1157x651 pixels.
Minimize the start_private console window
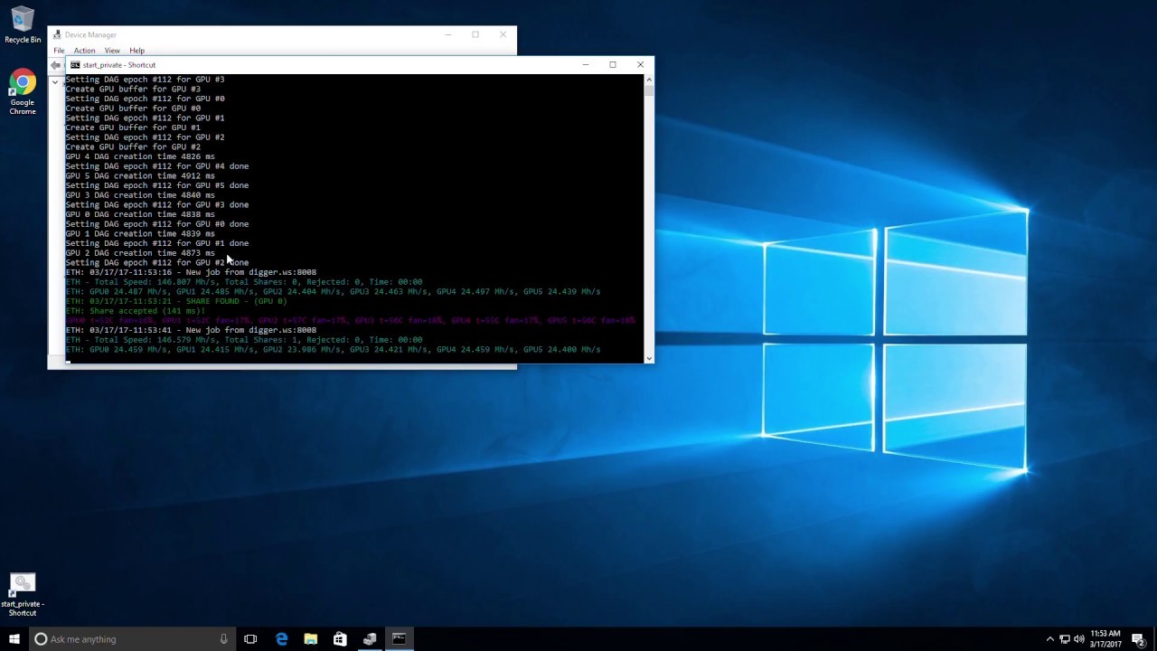(x=586, y=65)
